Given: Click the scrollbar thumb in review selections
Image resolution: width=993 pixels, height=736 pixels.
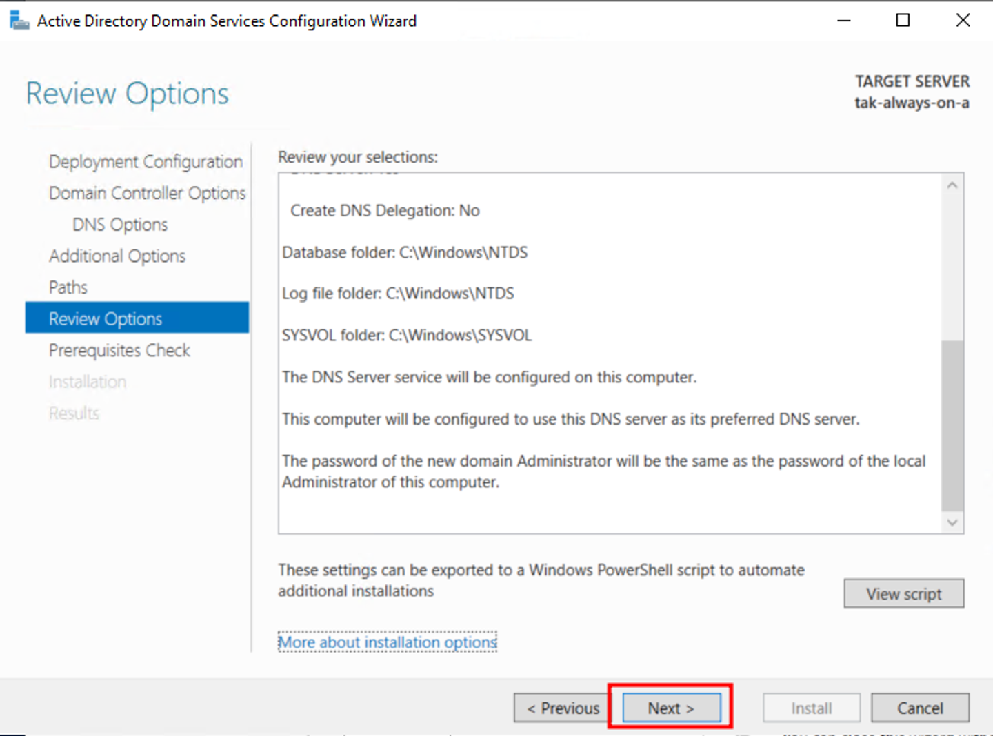Looking at the screenshot, I should tap(952, 425).
